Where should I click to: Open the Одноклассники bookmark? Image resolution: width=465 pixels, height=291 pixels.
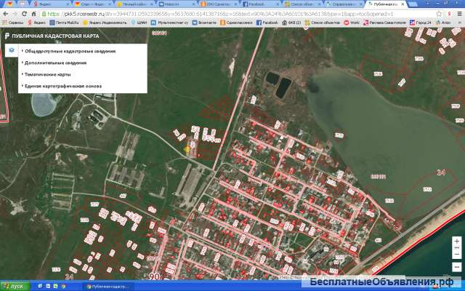click(x=234, y=23)
